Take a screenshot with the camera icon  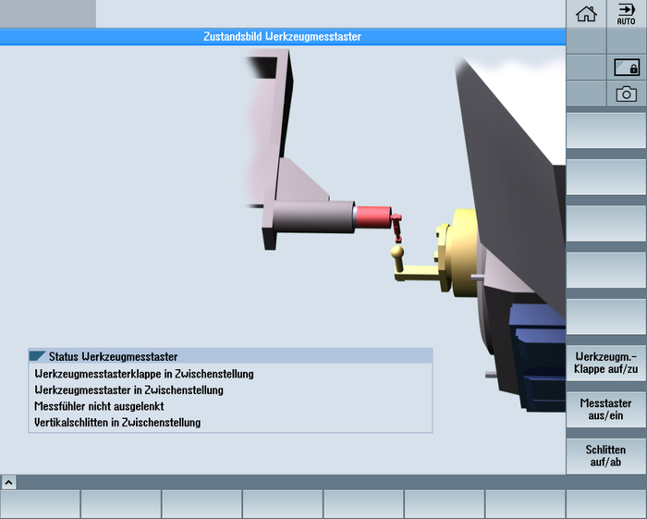(626, 93)
